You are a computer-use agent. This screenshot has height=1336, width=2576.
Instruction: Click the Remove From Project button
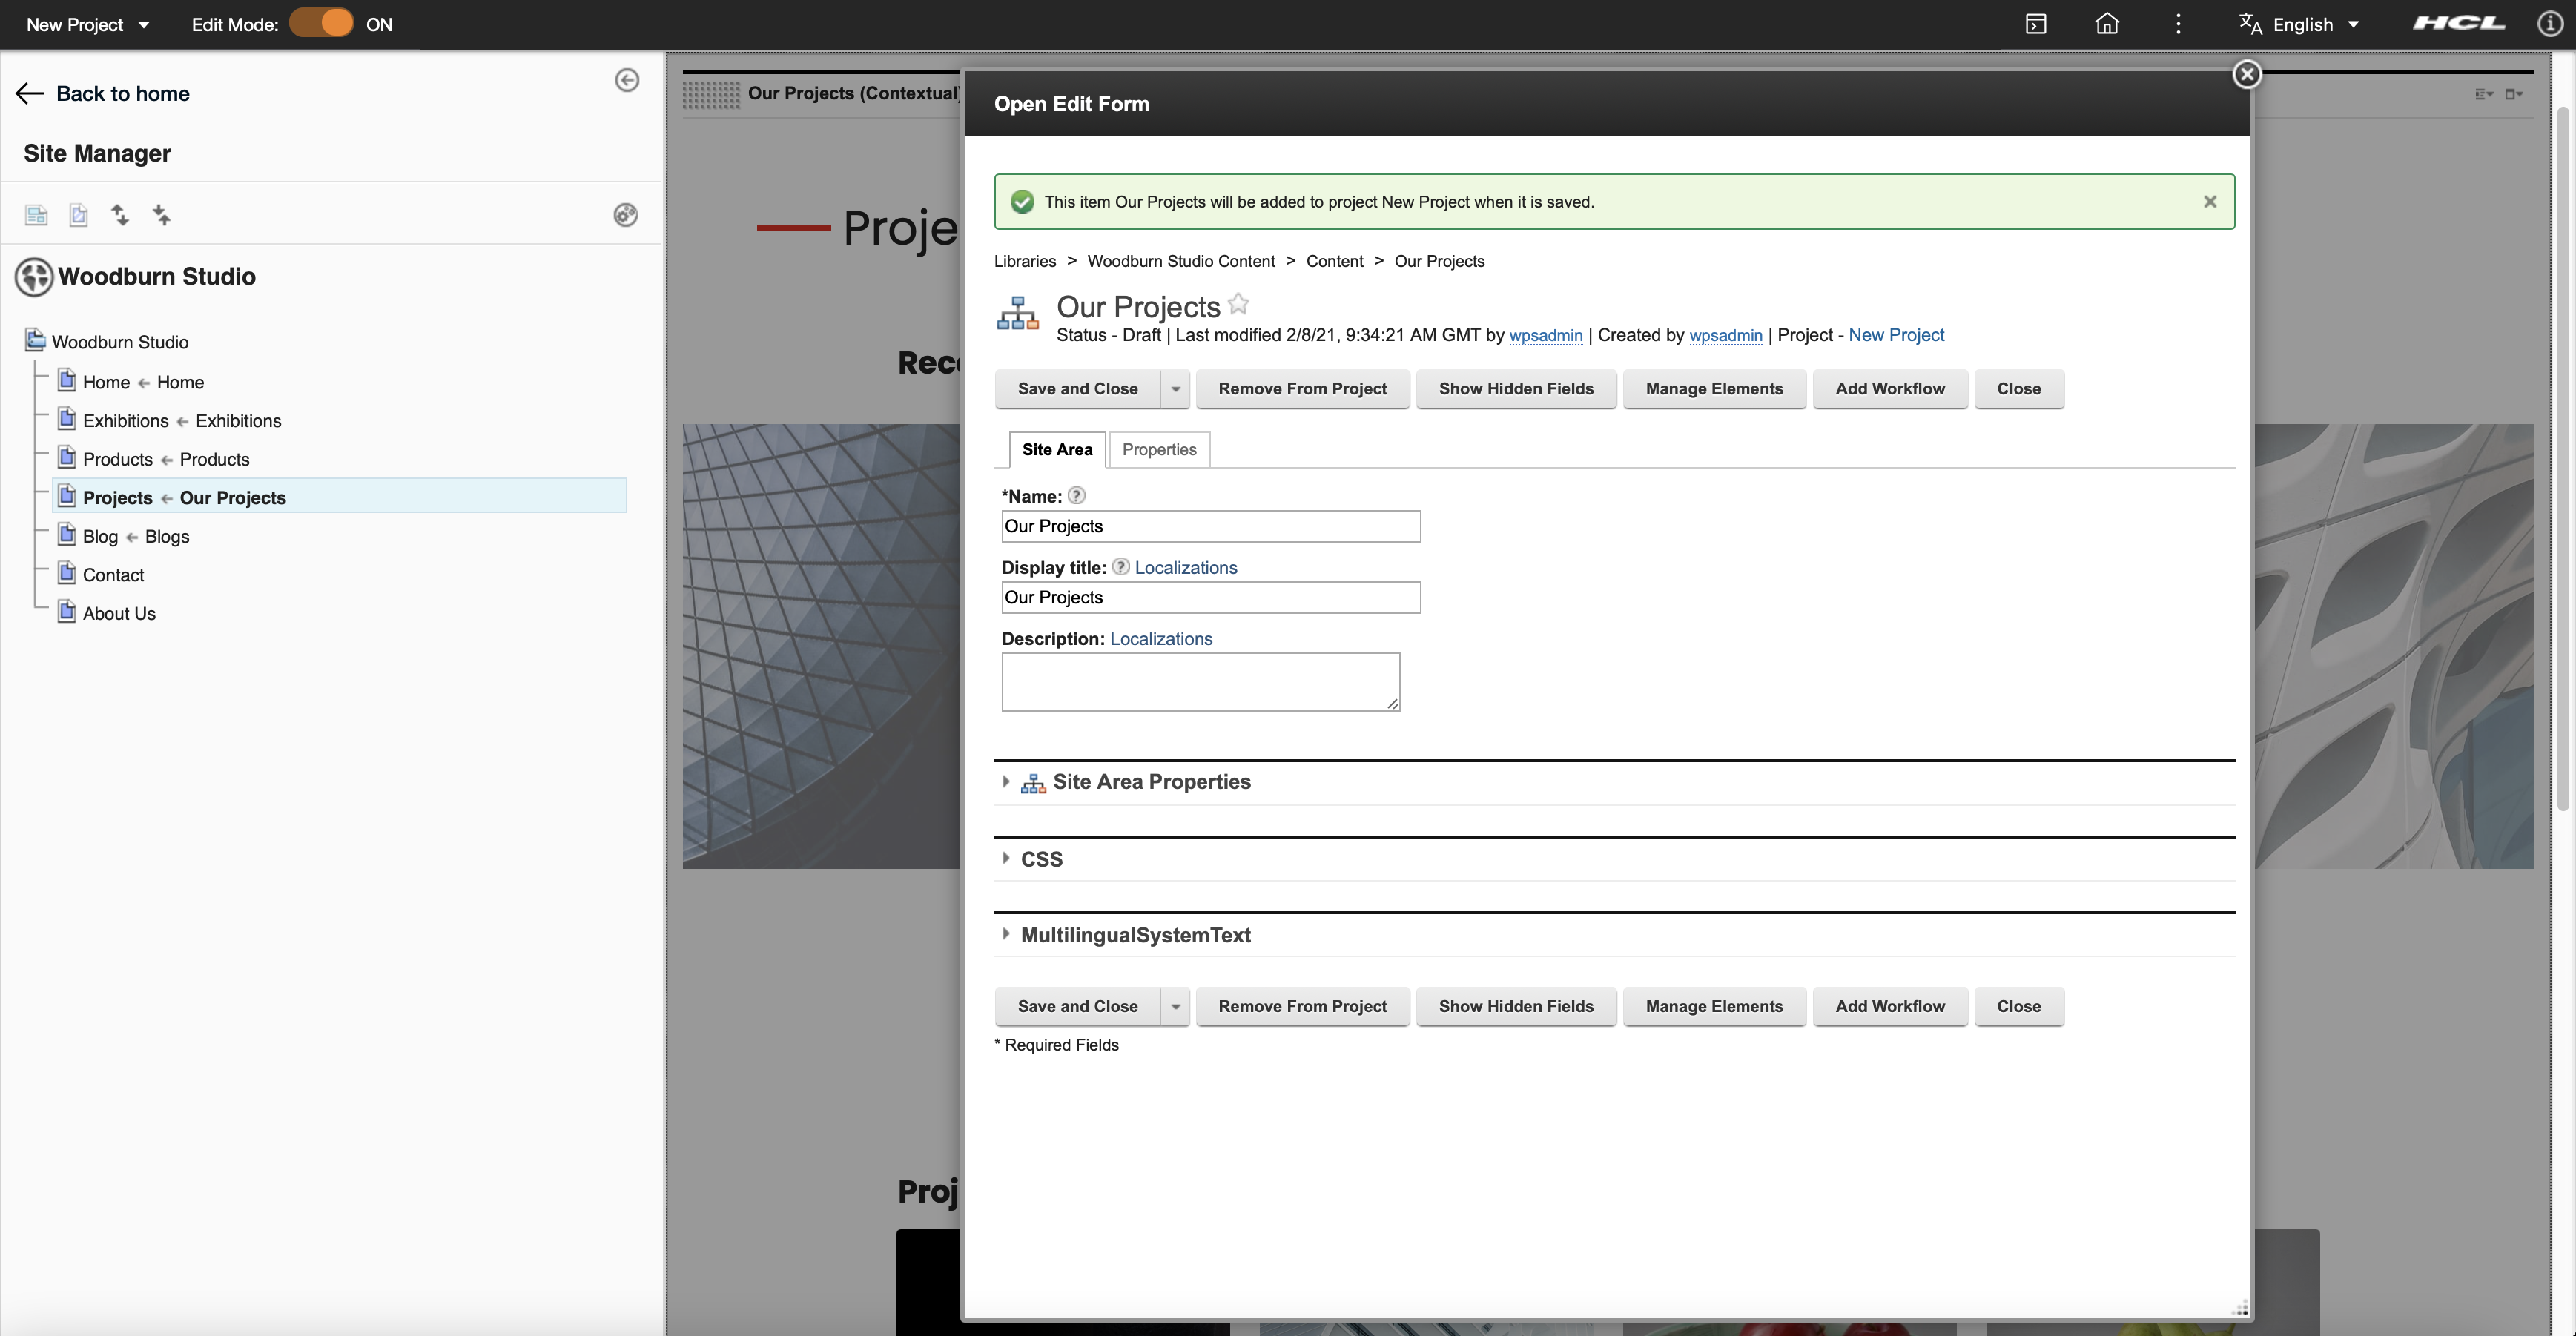pos(1302,388)
